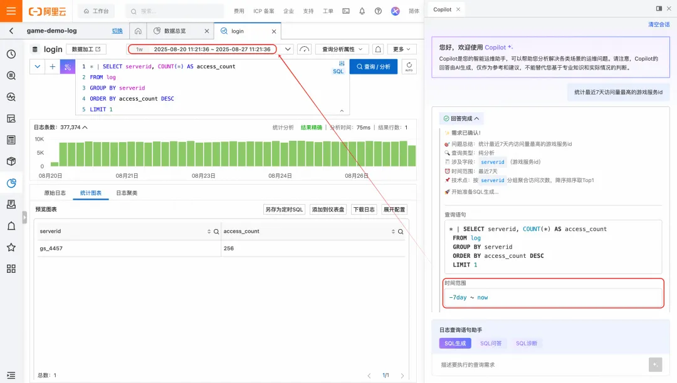
Task: Open the four-squares apps sidebar icon
Action: (11, 269)
